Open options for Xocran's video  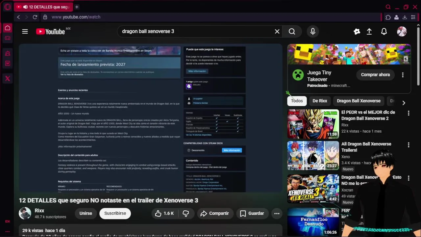[x=409, y=178]
